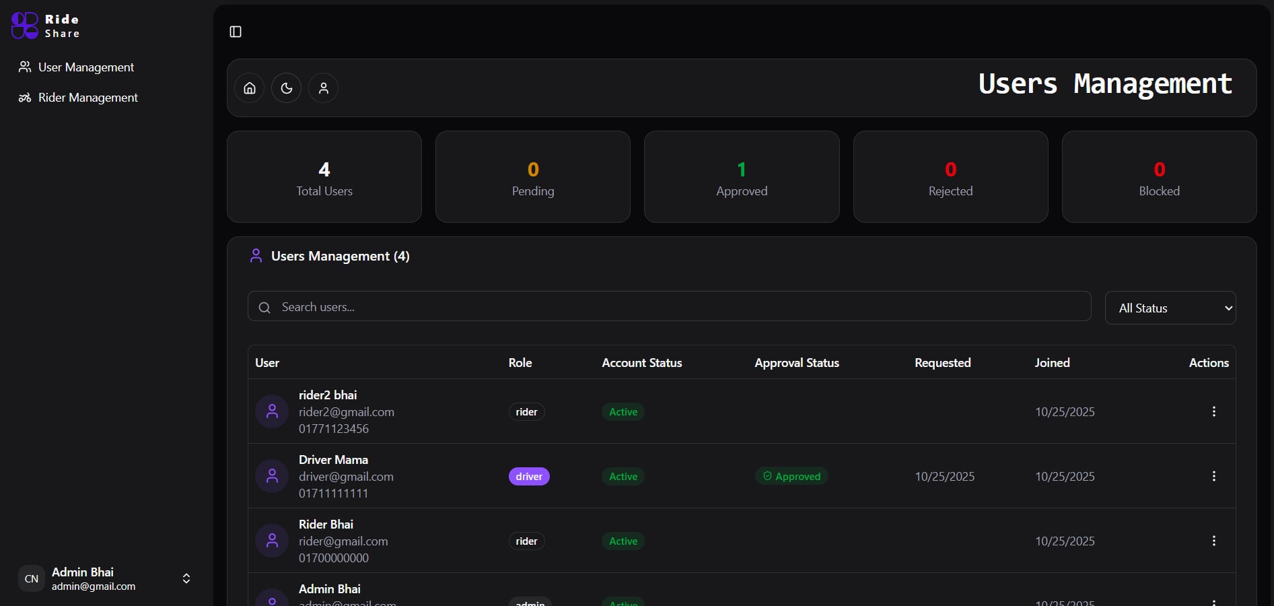
Task: Click Rider Bhai avatar icon
Action: [273, 541]
